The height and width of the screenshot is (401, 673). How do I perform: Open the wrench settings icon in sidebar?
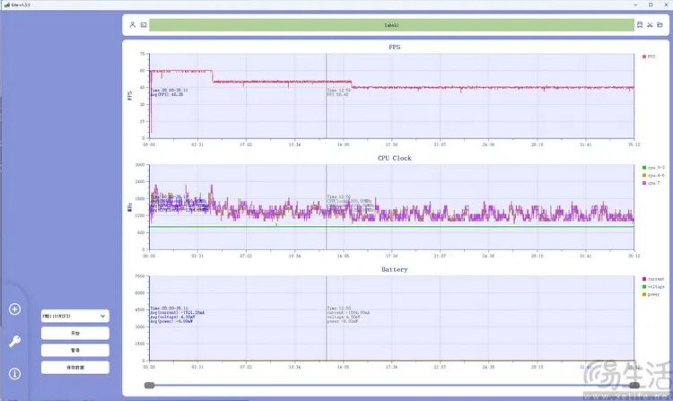click(14, 341)
